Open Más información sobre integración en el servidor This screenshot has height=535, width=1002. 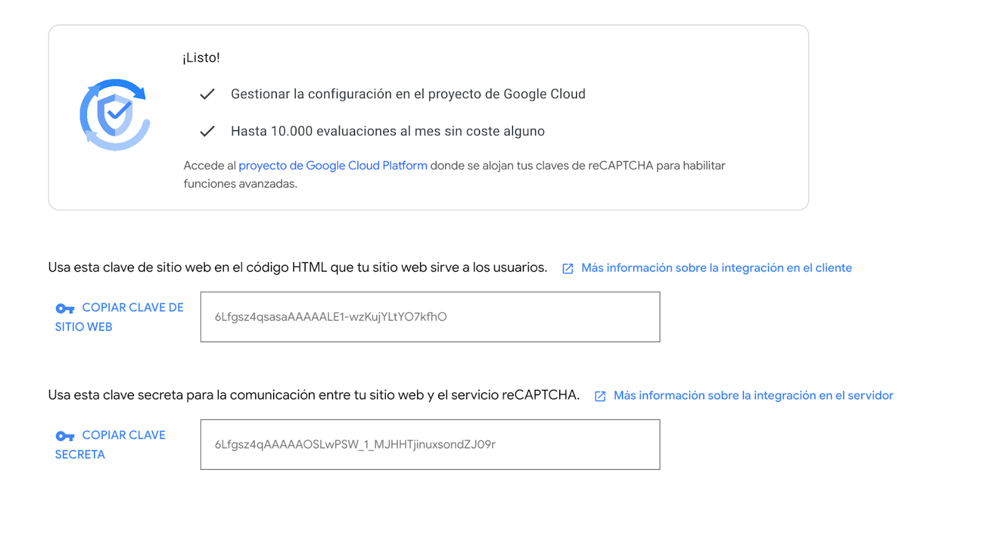753,395
